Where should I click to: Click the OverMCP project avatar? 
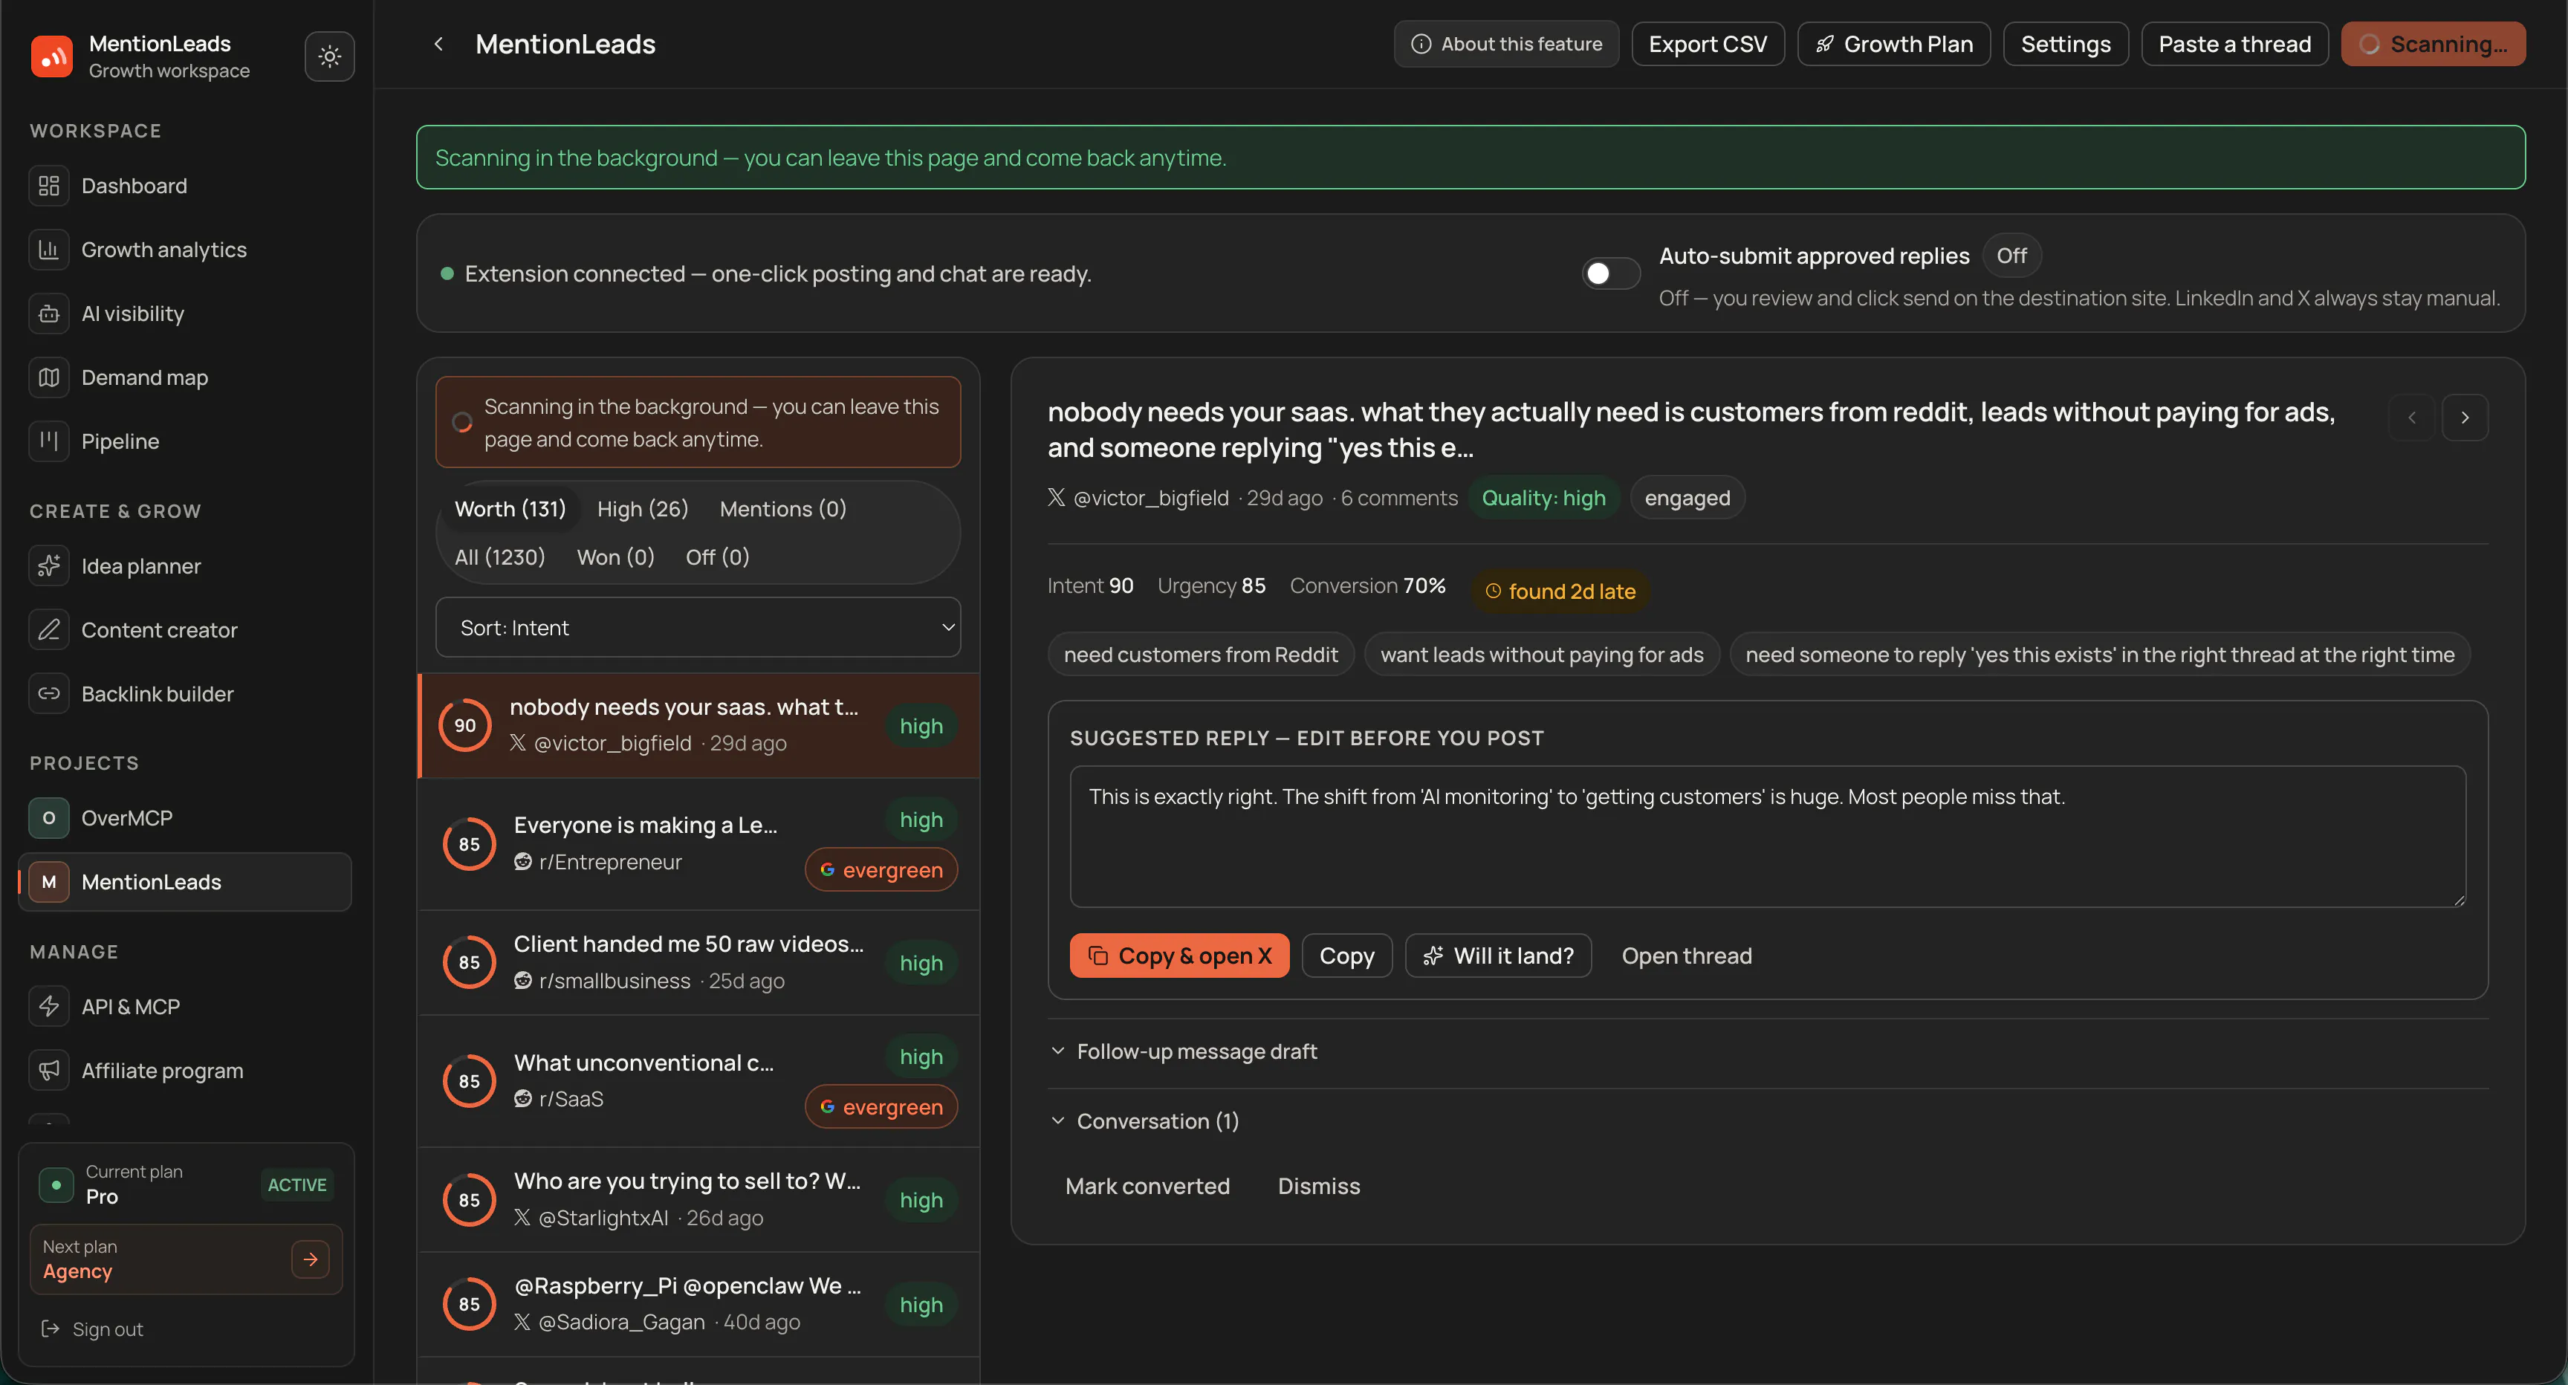[x=49, y=817]
